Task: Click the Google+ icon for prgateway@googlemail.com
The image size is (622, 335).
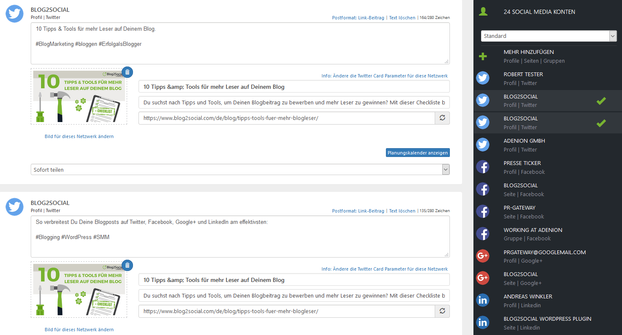Action: (483, 256)
